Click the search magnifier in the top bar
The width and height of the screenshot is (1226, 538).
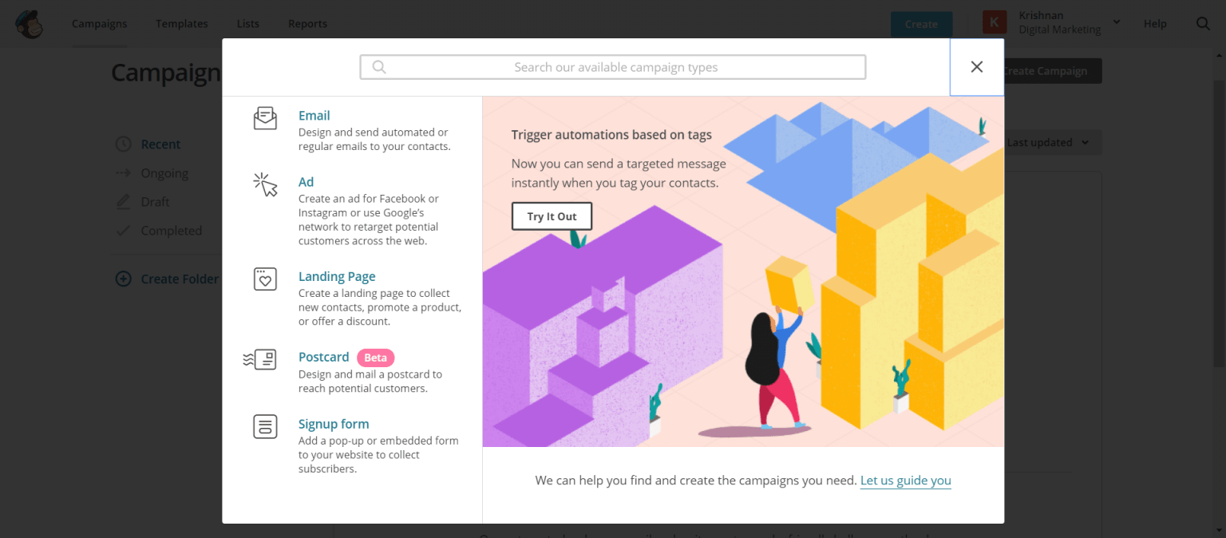1203,24
